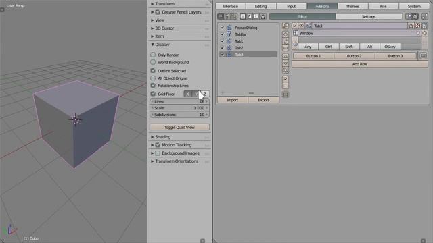Click the Add Row button
This screenshot has width=433, height=243.
(x=360, y=64)
